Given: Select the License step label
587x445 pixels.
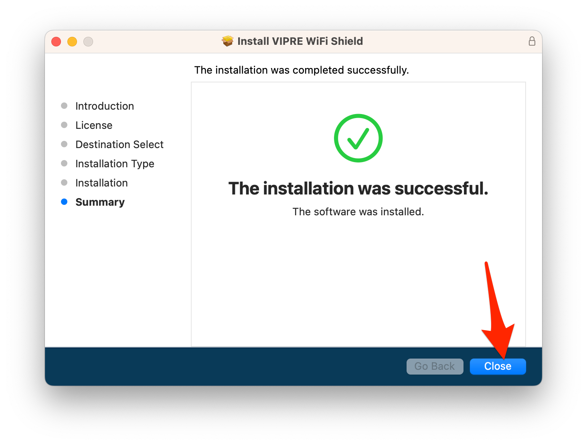Looking at the screenshot, I should click(x=94, y=125).
